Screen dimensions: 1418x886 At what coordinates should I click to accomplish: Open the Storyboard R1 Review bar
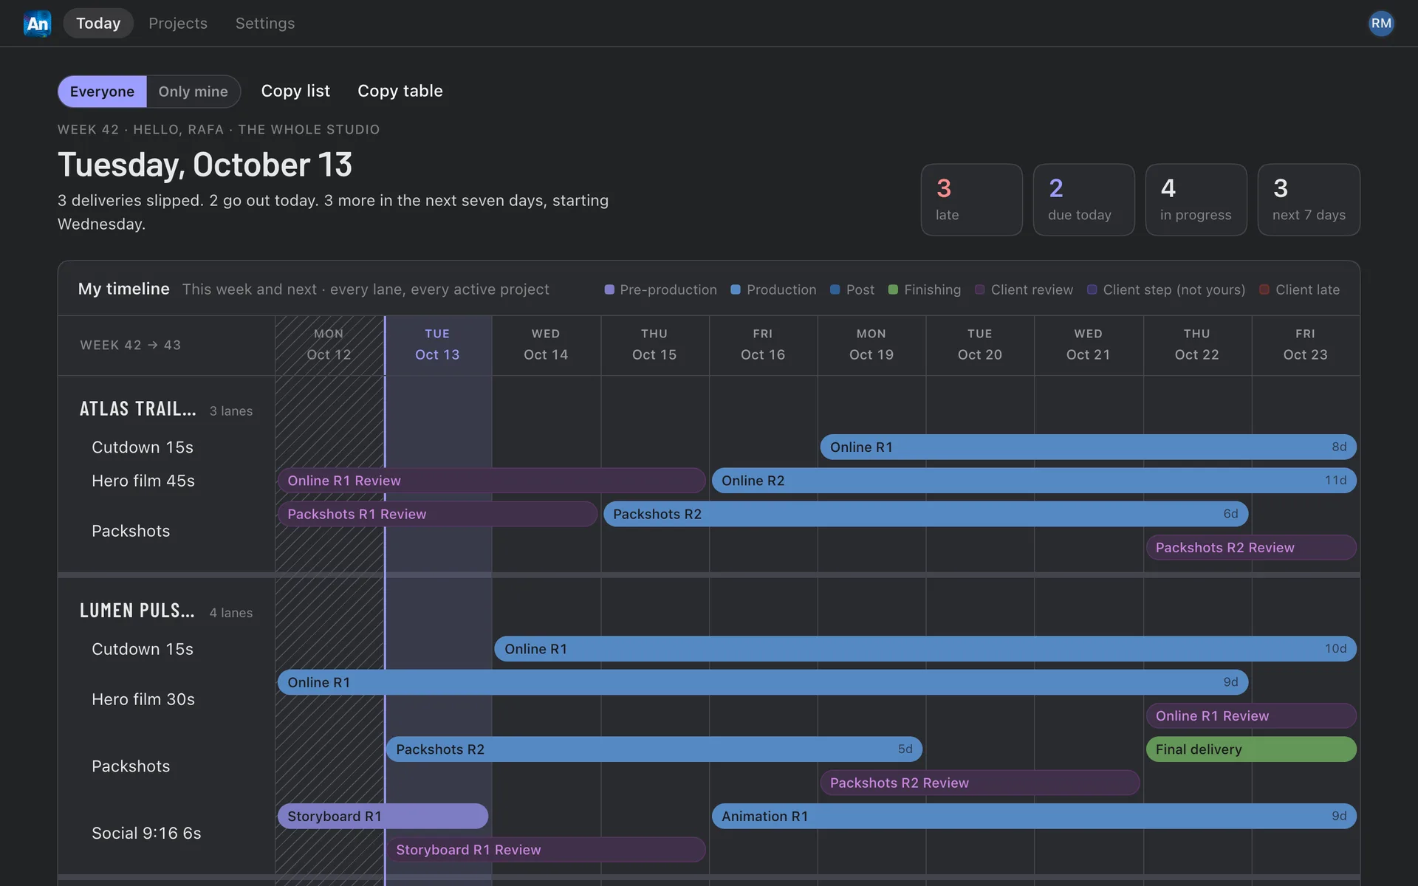[546, 850]
